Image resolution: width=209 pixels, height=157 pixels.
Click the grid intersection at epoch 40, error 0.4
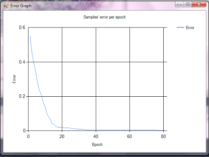pyautogui.click(x=96, y=62)
